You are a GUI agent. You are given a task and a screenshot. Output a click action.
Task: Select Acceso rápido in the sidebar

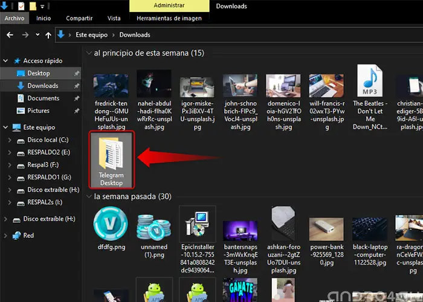(x=43, y=61)
